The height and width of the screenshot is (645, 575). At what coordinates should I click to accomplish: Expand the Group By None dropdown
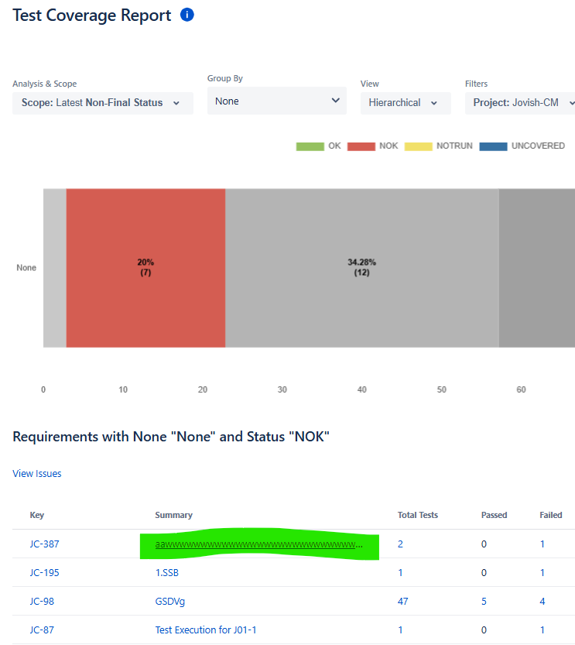pyautogui.click(x=276, y=101)
